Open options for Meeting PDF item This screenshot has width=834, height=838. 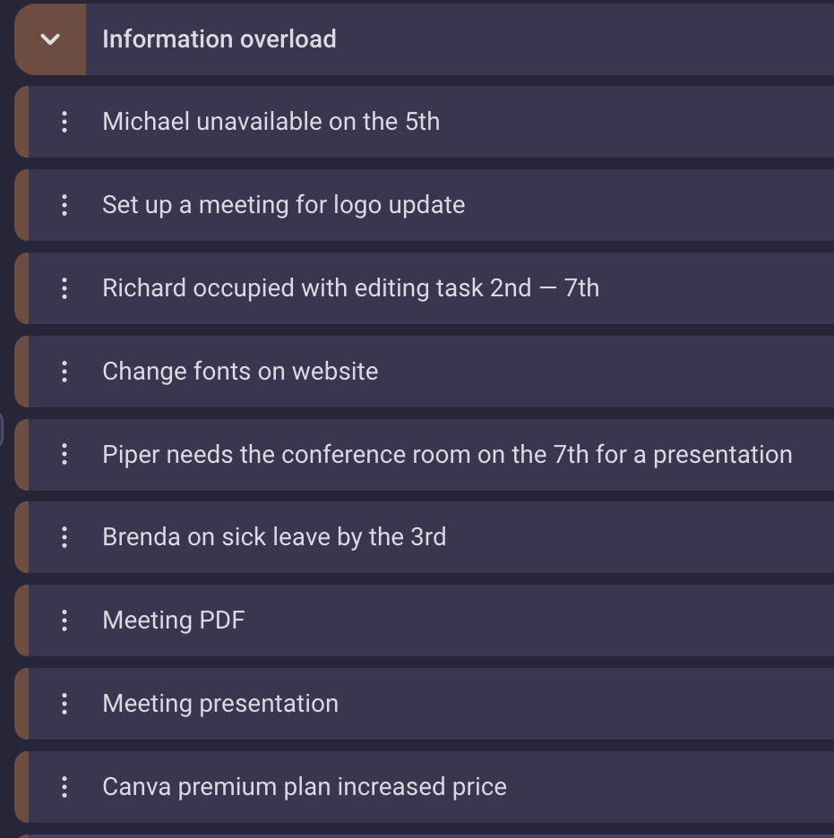point(64,620)
